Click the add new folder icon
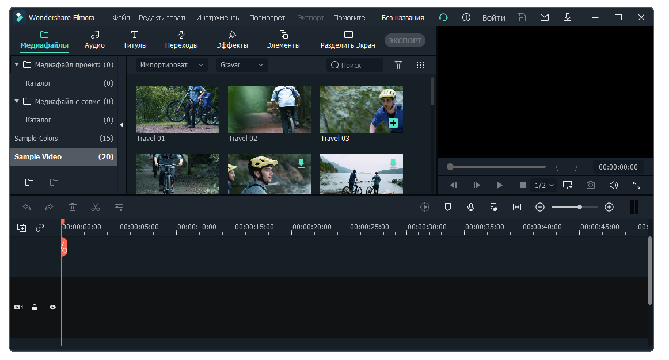This screenshot has width=669, height=360. point(29,182)
